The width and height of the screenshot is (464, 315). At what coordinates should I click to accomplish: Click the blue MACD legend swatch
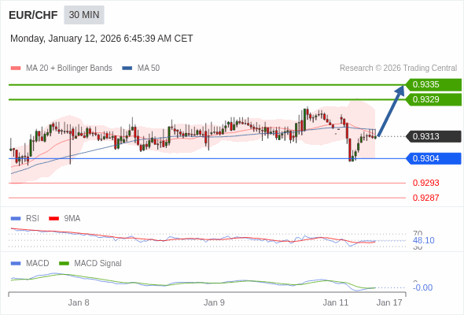click(16, 264)
